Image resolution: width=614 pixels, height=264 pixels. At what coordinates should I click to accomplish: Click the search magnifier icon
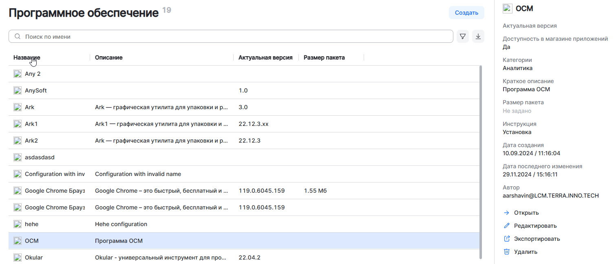[18, 37]
